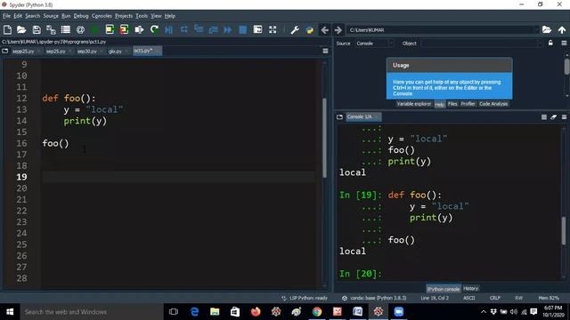
Task: Stop debugging with the blue square
Action: (x=243, y=29)
